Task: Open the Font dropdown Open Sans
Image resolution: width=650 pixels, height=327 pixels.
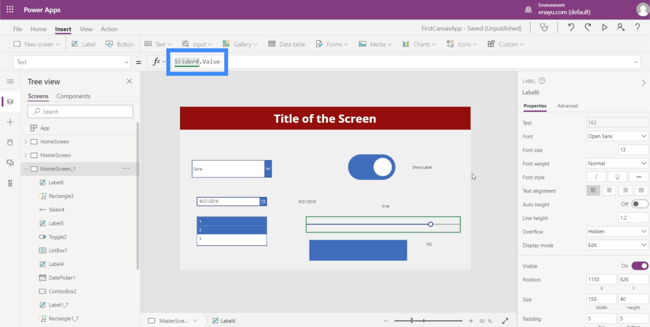Action: click(x=617, y=136)
